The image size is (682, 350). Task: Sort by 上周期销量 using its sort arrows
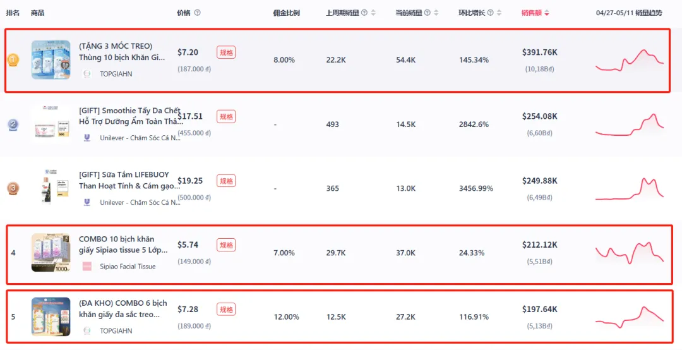click(373, 13)
